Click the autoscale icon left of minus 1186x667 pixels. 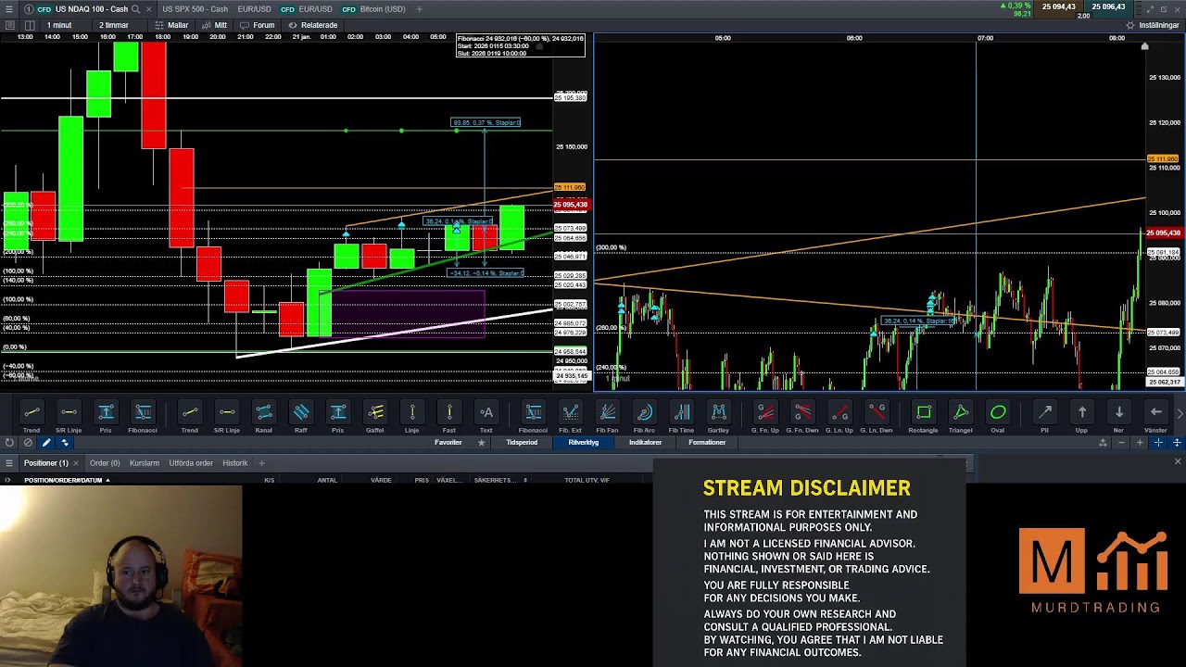point(1103,443)
